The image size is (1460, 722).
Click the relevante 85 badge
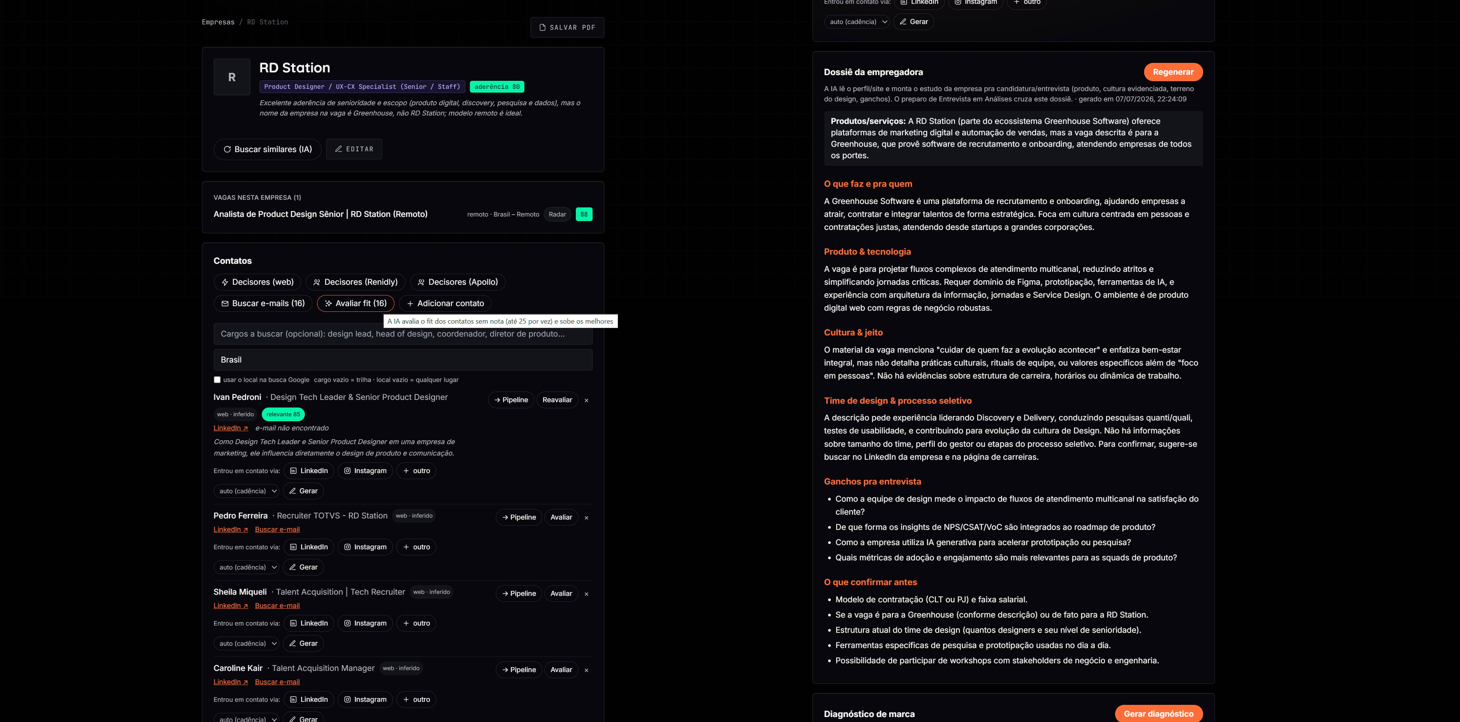click(283, 414)
